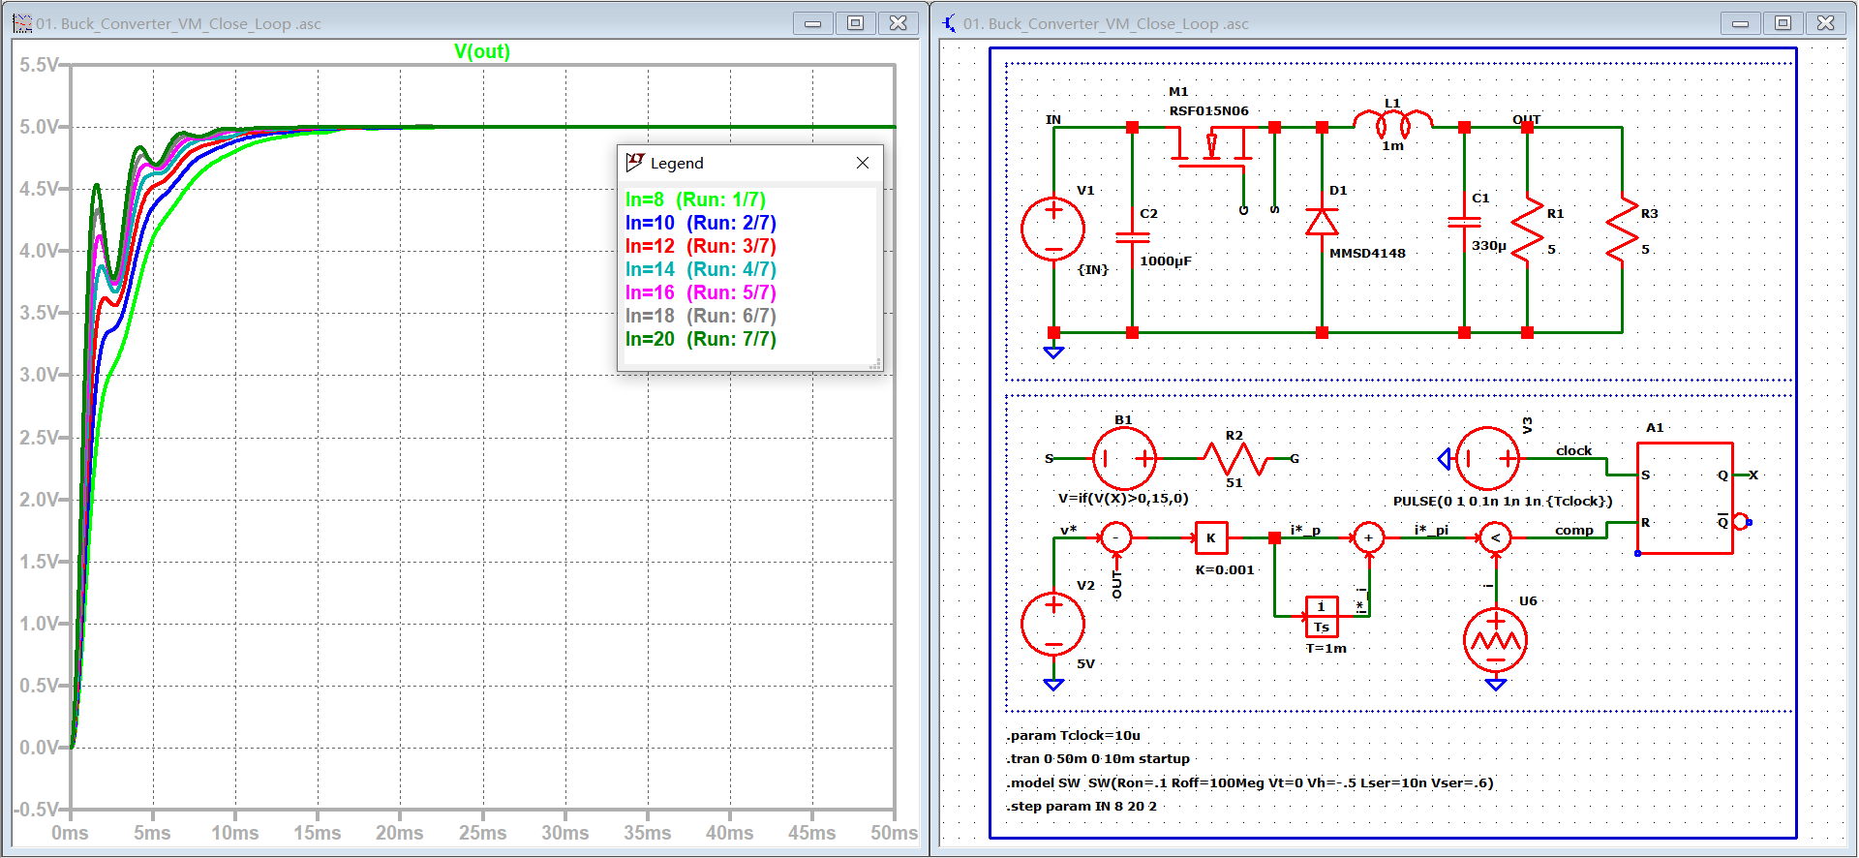Click the B1 behavioral voltage source
The height and width of the screenshot is (858, 1859).
click(x=1124, y=459)
